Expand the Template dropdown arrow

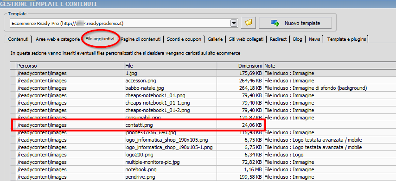[234, 23]
